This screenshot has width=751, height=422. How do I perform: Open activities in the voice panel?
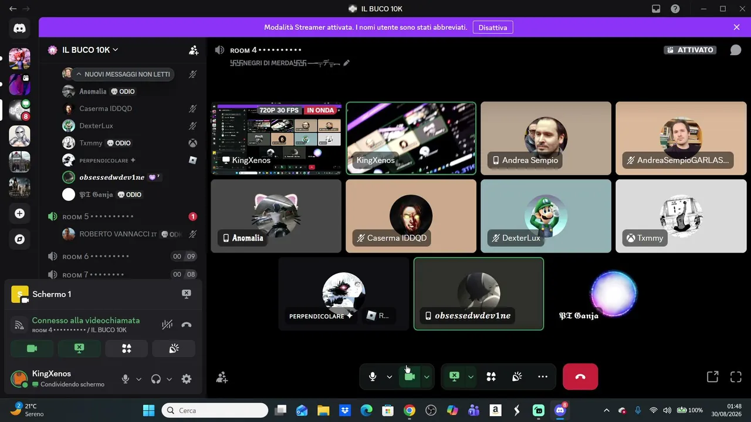tap(127, 348)
